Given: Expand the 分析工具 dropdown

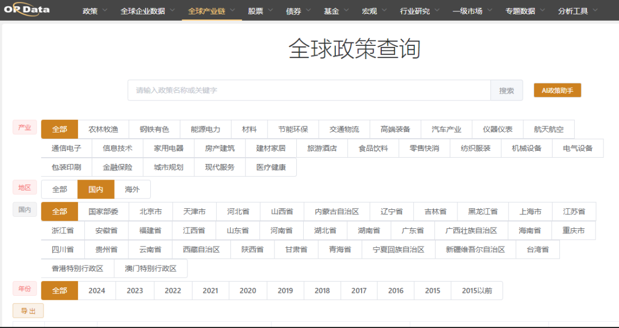Looking at the screenshot, I should click(x=578, y=11).
